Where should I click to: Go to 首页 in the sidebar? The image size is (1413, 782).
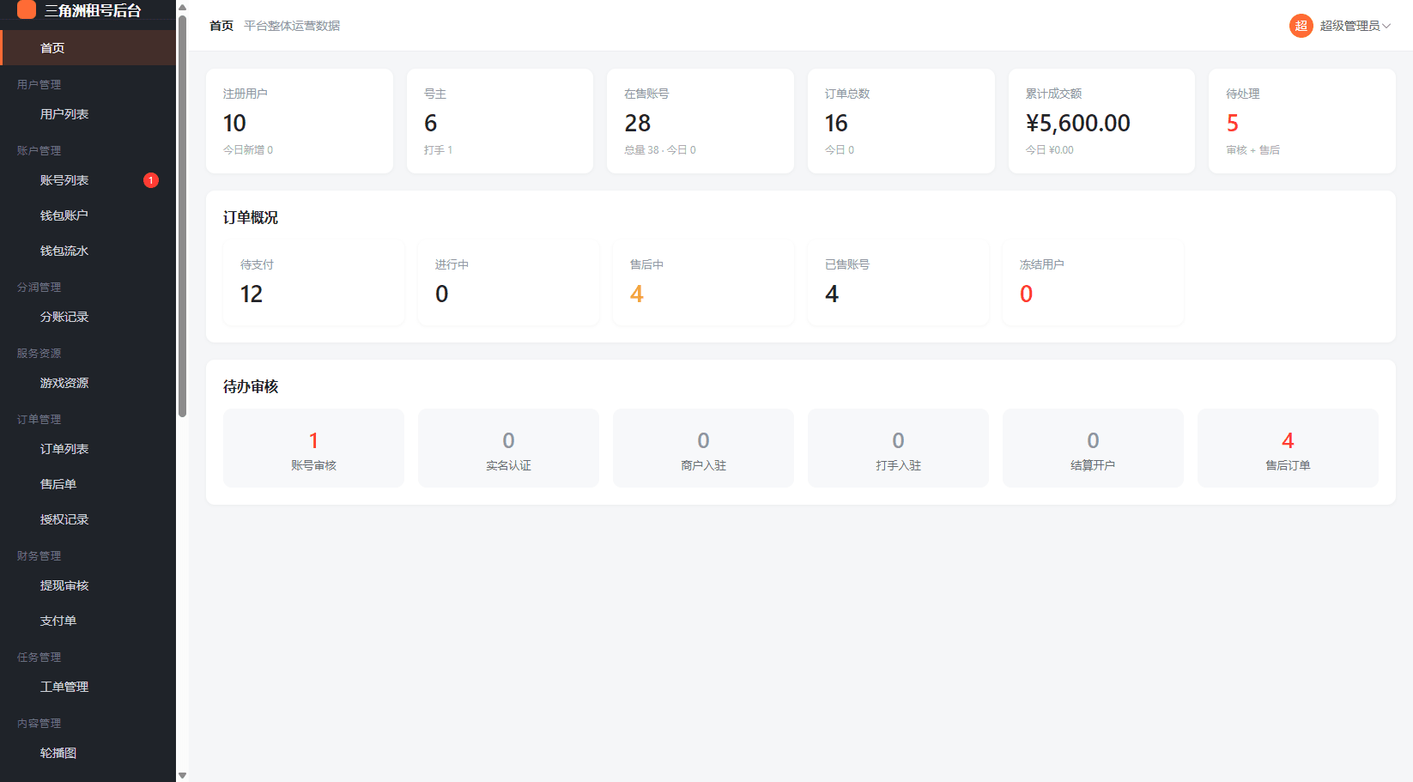coord(88,48)
